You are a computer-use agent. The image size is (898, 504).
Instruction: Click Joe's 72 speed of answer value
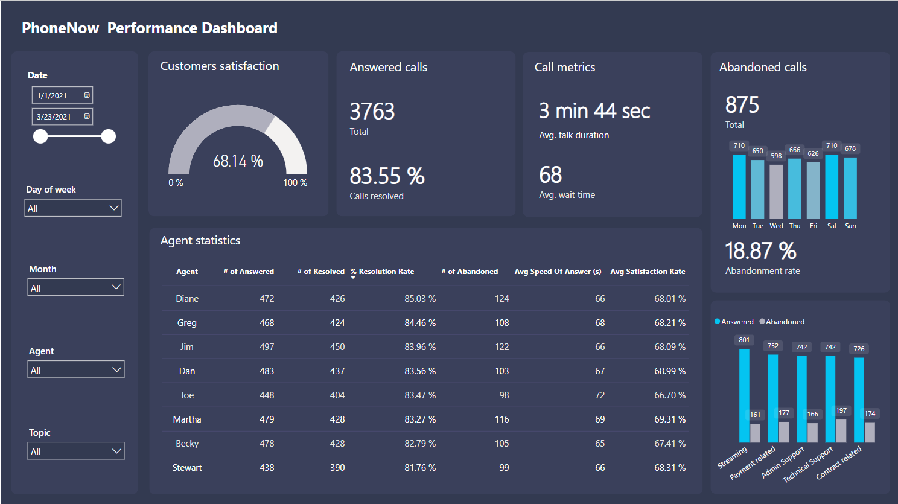pyautogui.click(x=600, y=395)
